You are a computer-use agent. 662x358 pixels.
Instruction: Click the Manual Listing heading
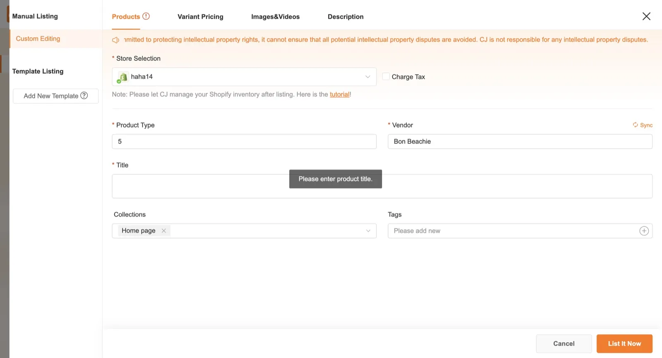35,16
